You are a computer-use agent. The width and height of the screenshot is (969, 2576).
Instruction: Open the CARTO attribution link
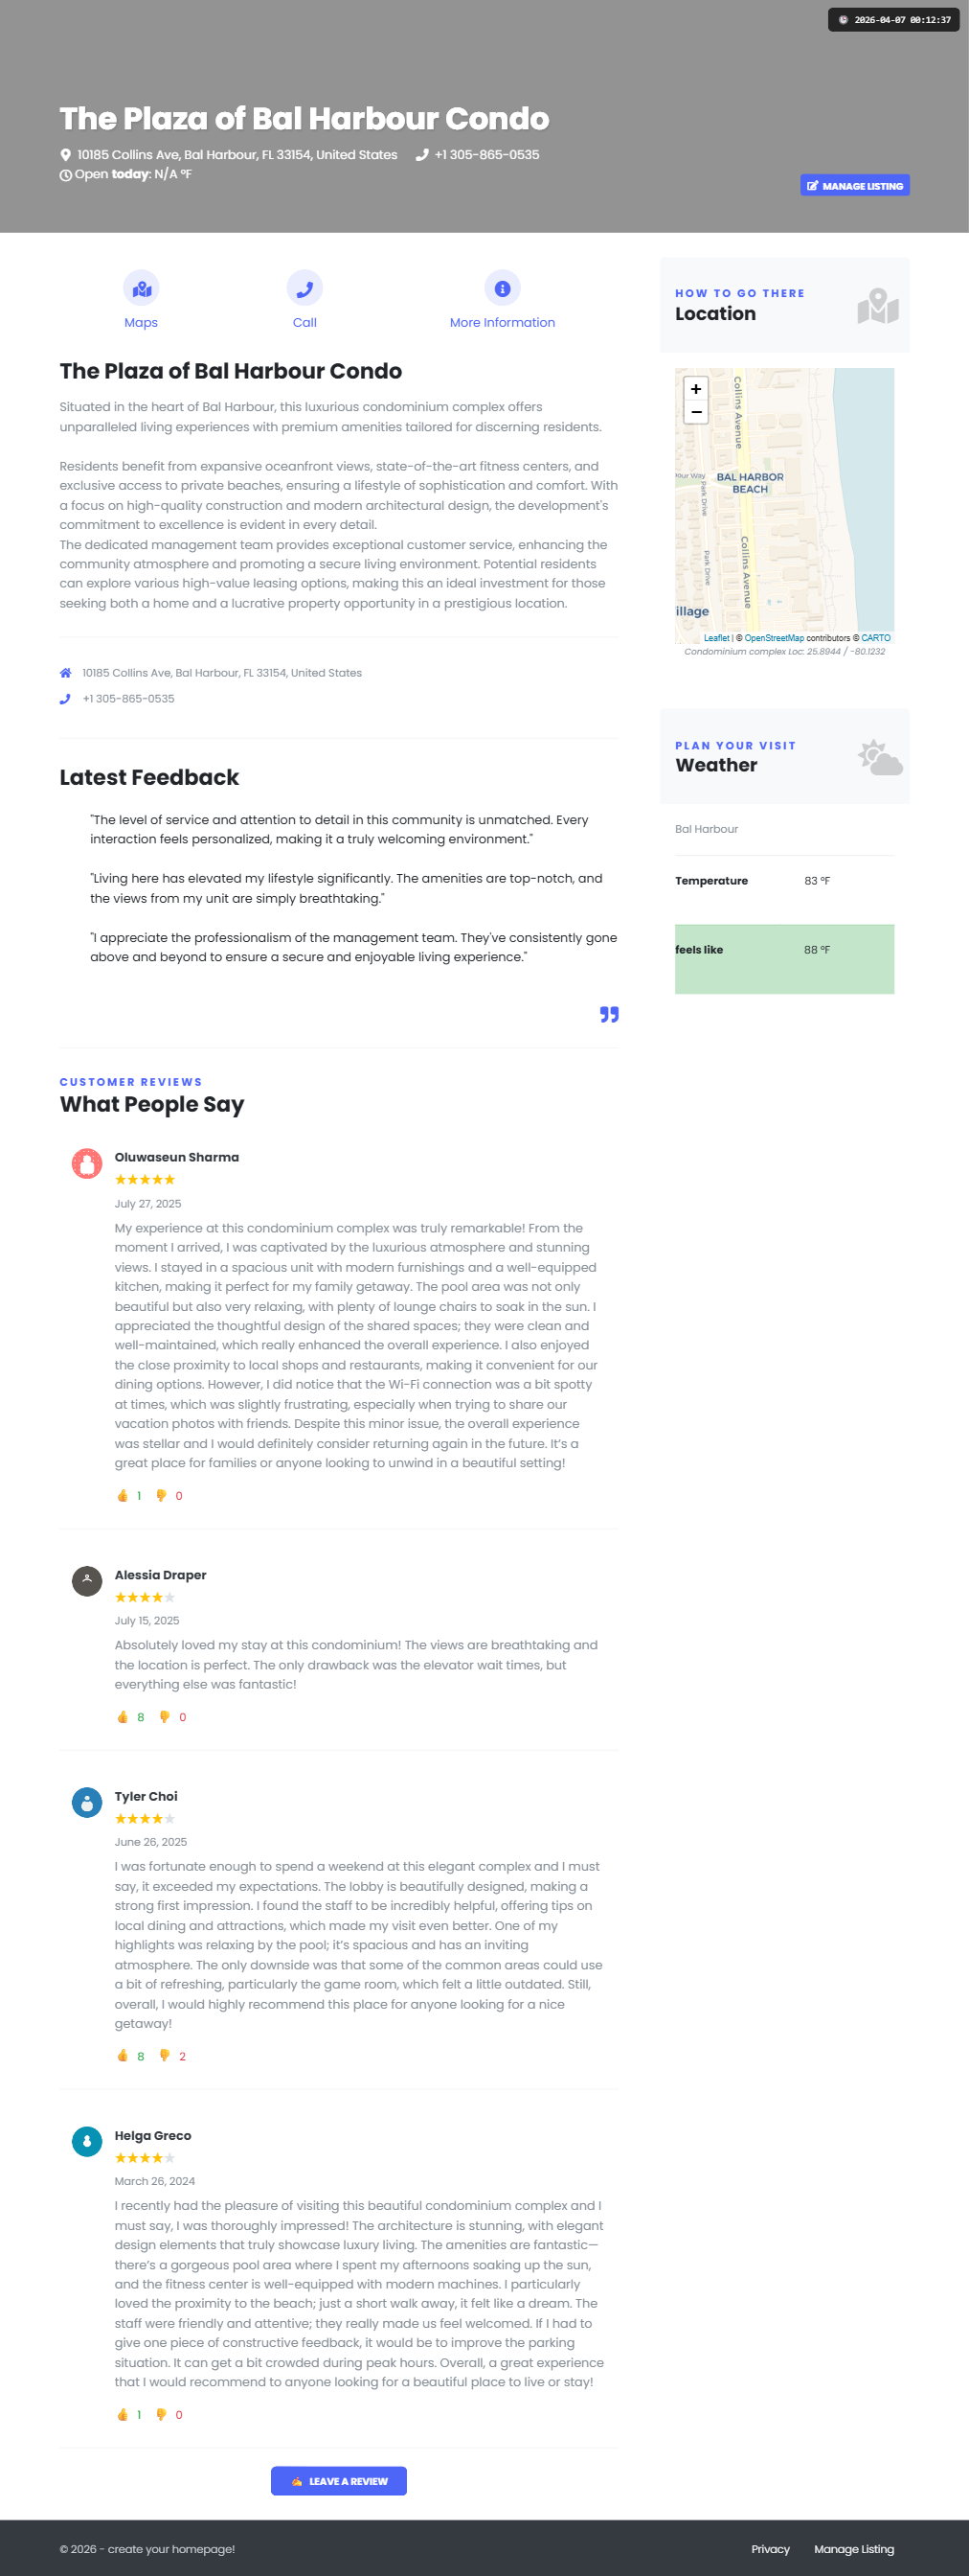tap(876, 638)
